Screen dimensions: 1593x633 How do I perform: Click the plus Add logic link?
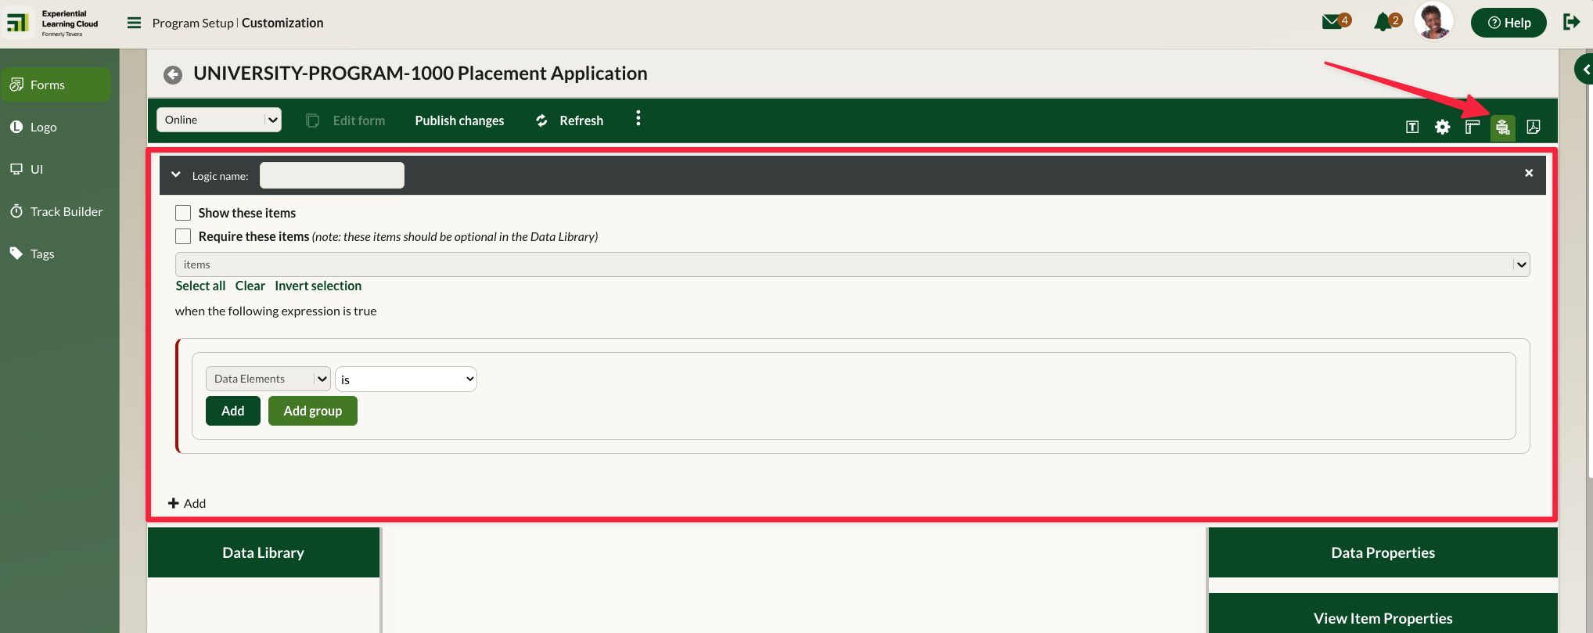click(x=187, y=503)
